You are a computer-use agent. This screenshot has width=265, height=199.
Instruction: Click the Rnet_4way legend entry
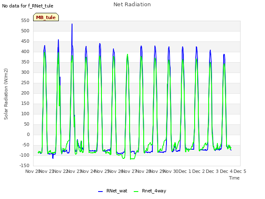pyautogui.click(x=150, y=191)
